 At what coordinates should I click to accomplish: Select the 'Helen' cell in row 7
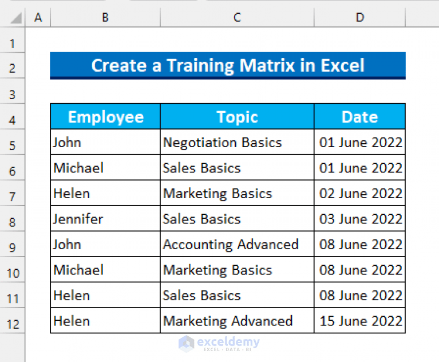coord(105,193)
